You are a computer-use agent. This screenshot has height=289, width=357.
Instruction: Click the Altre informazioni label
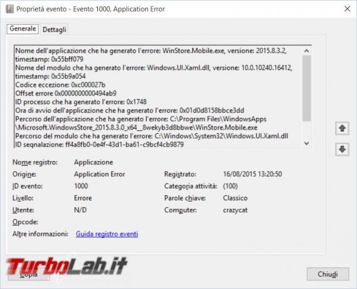(40, 234)
